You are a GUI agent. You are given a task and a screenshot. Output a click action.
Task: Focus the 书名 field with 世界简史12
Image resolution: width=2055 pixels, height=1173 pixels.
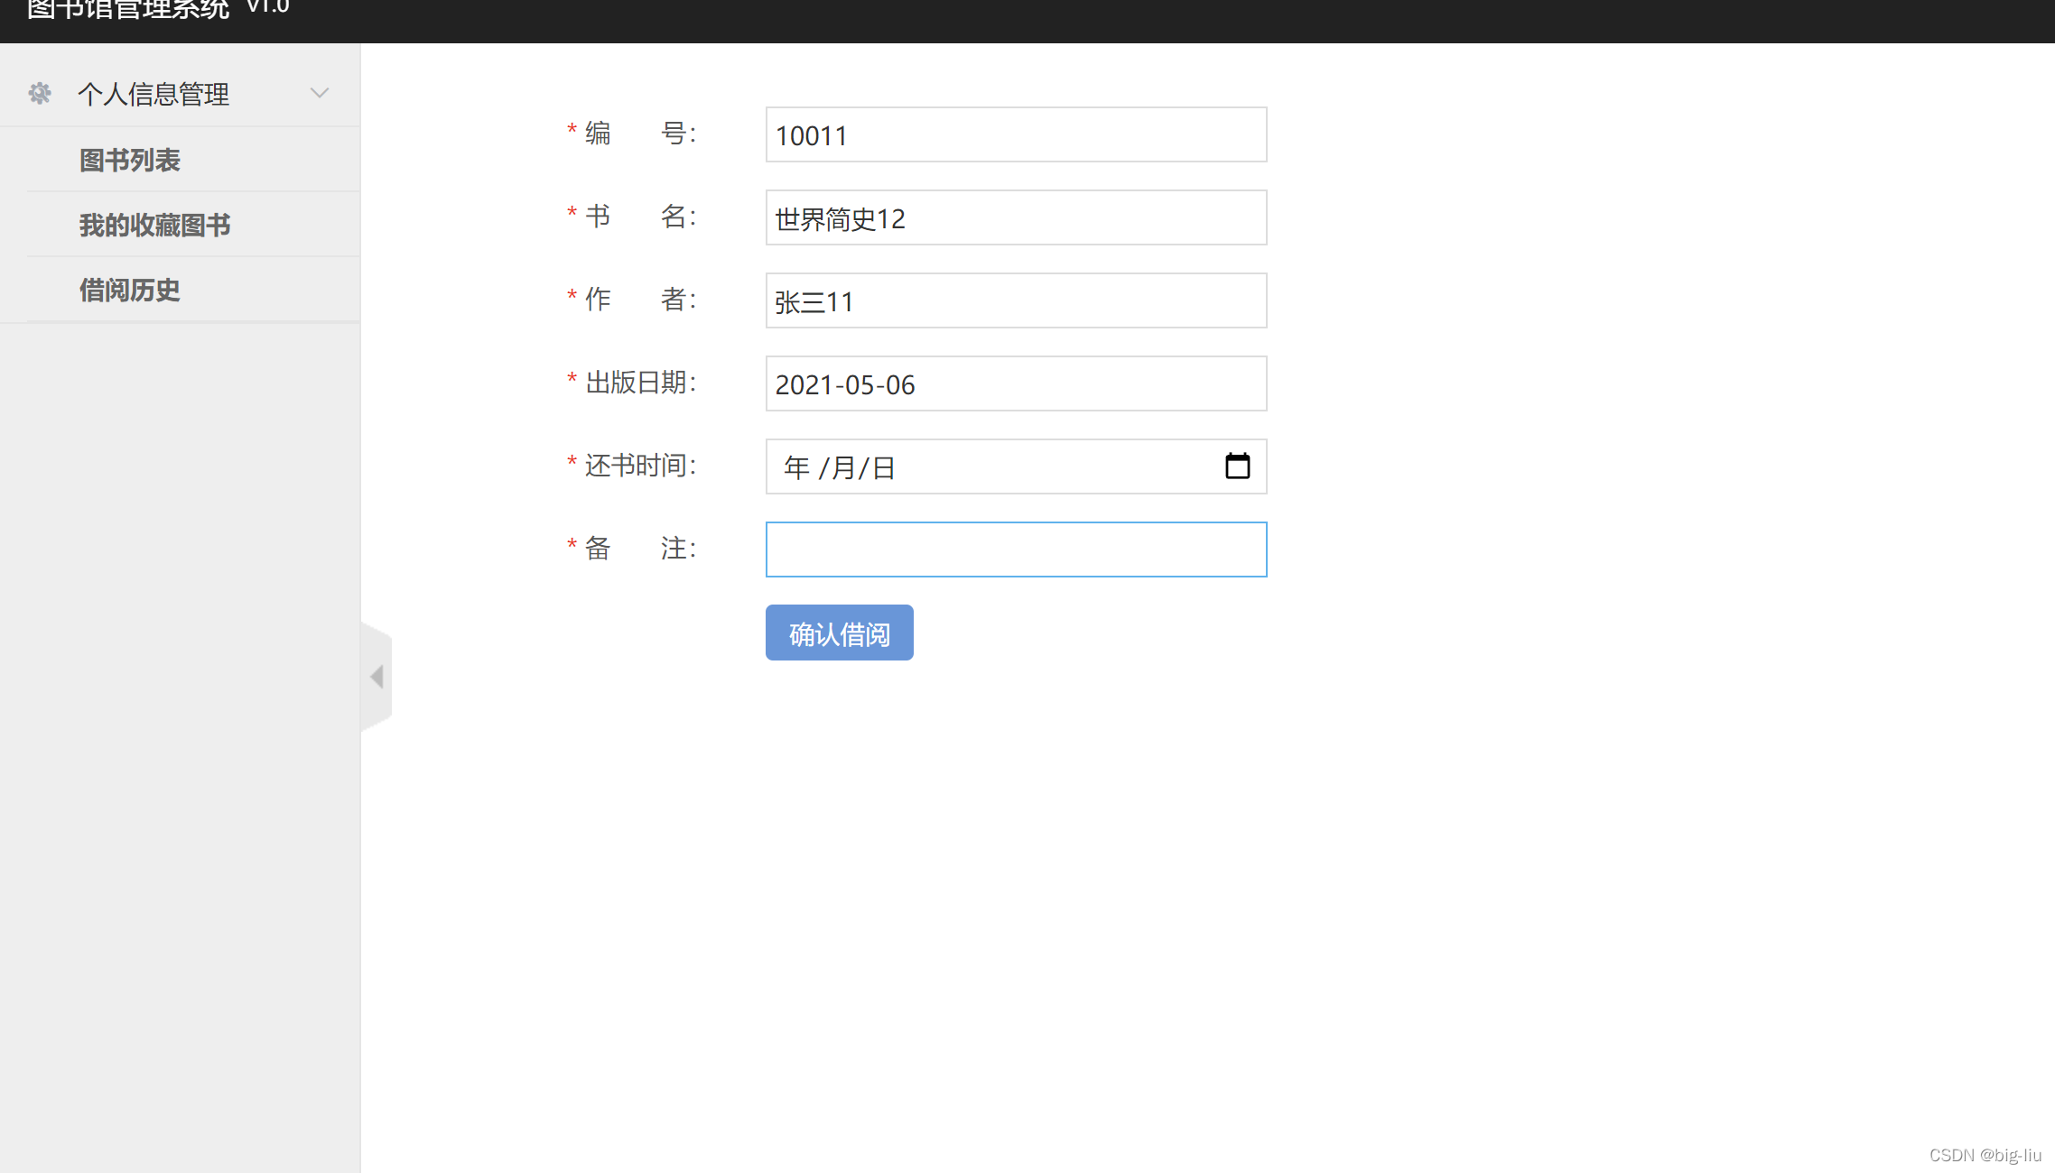pyautogui.click(x=1016, y=217)
